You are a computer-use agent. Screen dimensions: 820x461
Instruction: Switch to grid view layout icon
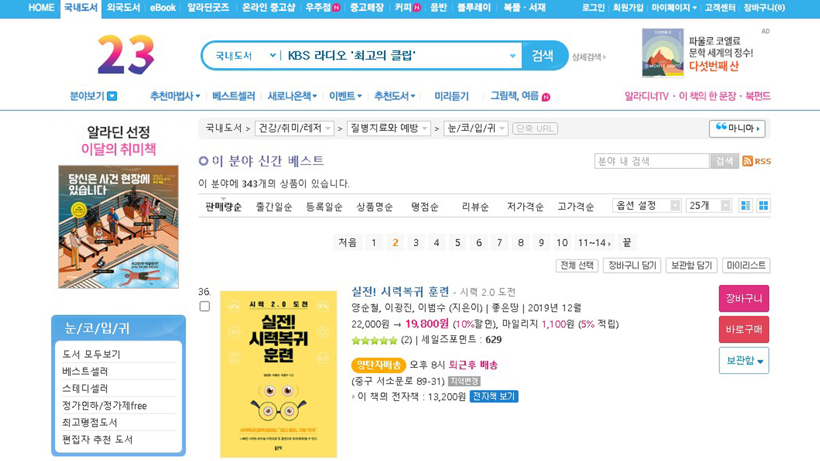(763, 206)
